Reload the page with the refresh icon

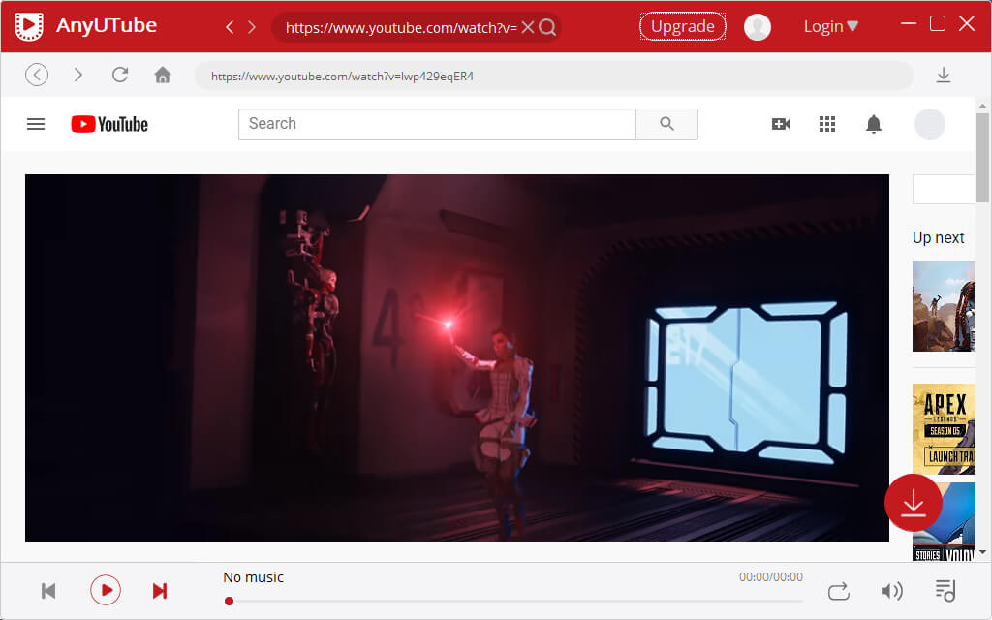pos(120,75)
